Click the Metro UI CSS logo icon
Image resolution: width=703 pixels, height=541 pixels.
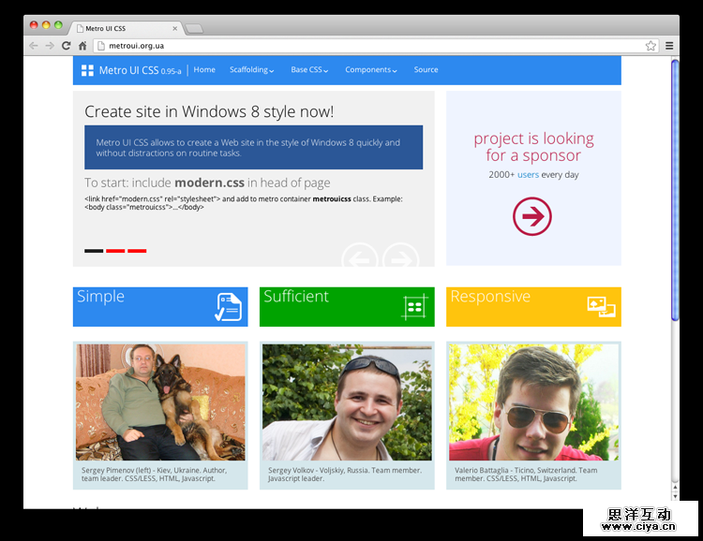coord(87,70)
